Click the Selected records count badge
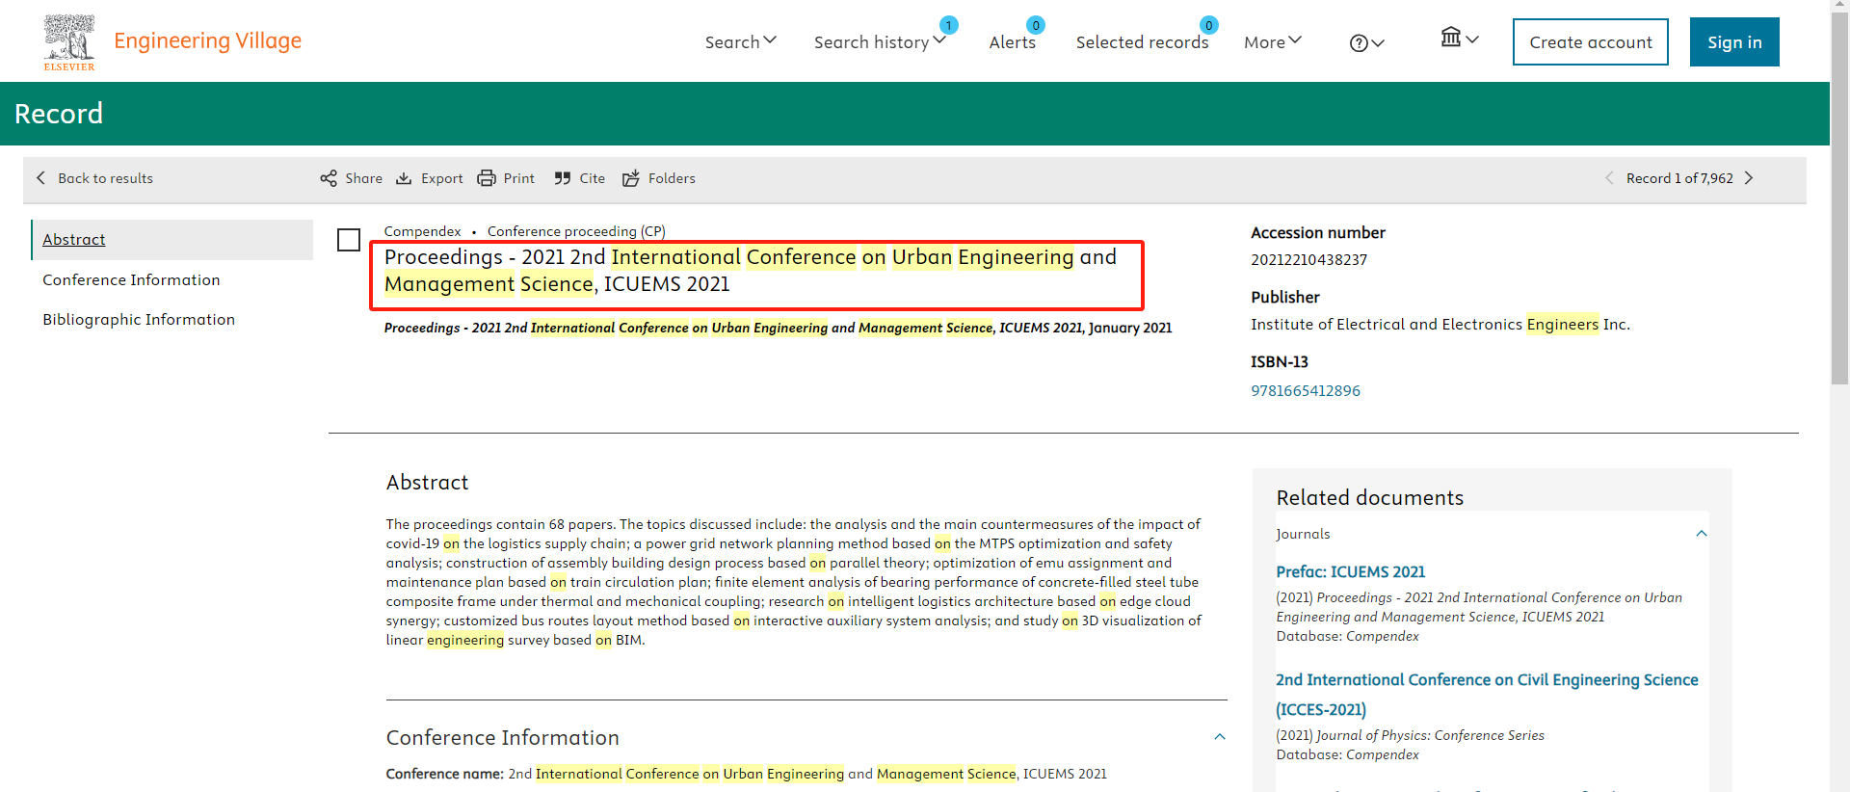 pyautogui.click(x=1208, y=25)
